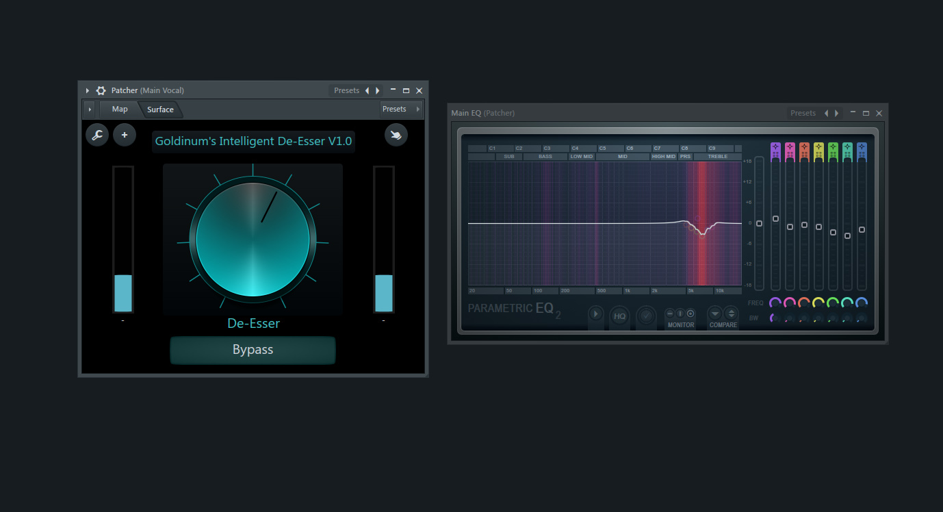Click the green band gain slider handle
This screenshot has width=943, height=512.
[833, 232]
